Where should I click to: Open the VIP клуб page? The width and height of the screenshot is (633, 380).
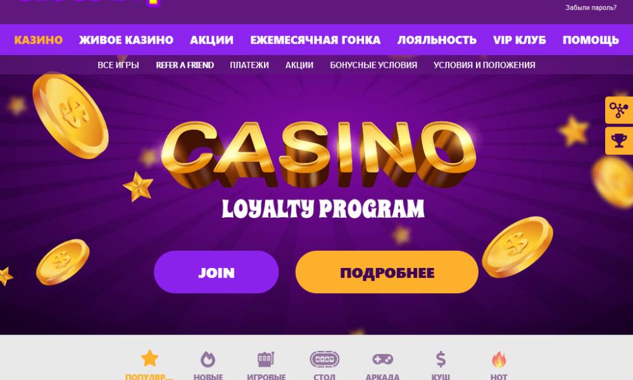tap(520, 40)
